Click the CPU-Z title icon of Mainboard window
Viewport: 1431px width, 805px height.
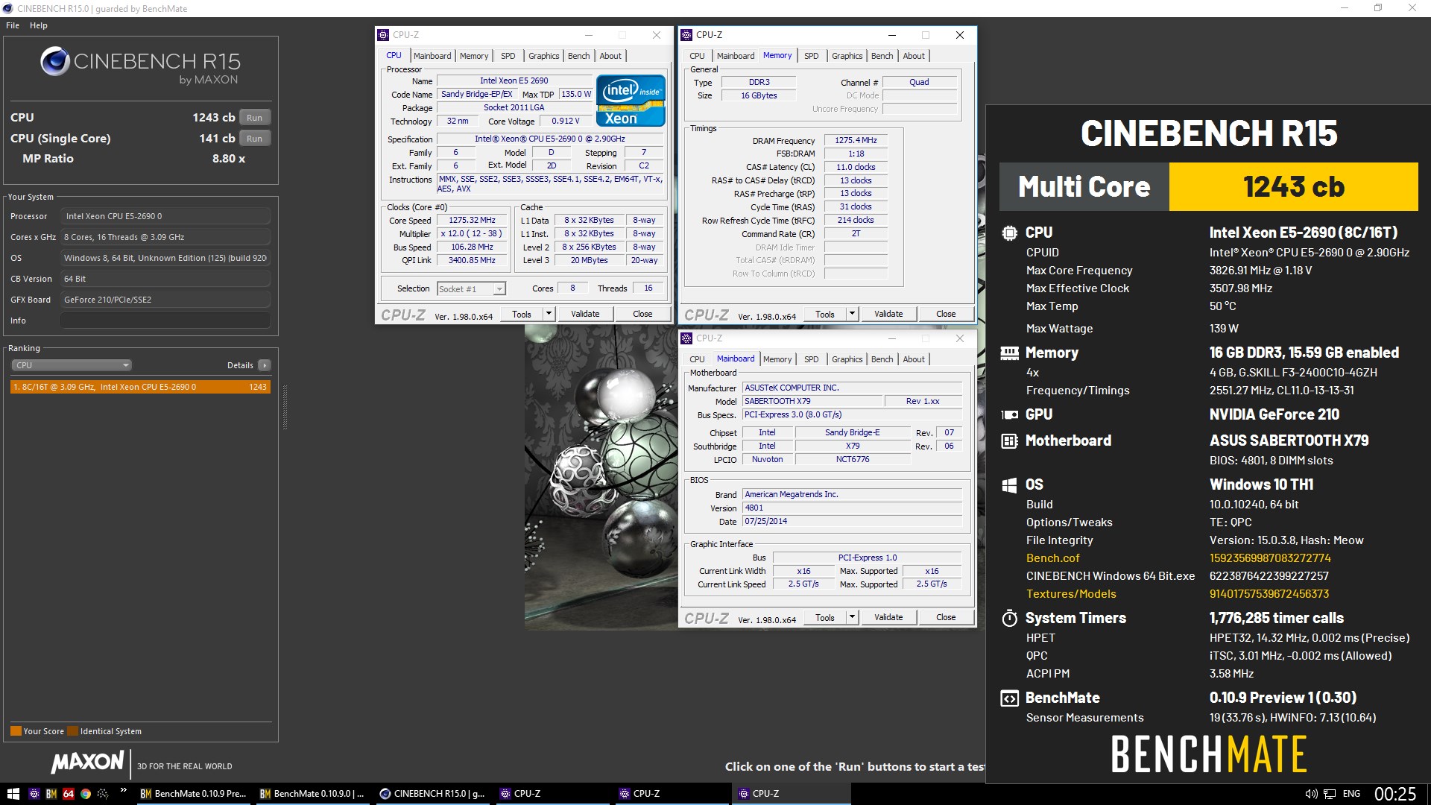[686, 338]
